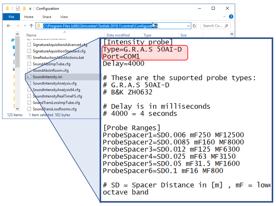Open the File menu tab
The height and width of the screenshot is (206, 276).
tap(11, 17)
